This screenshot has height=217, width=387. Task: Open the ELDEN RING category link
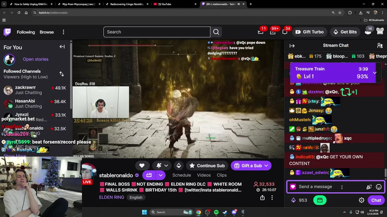112,197
